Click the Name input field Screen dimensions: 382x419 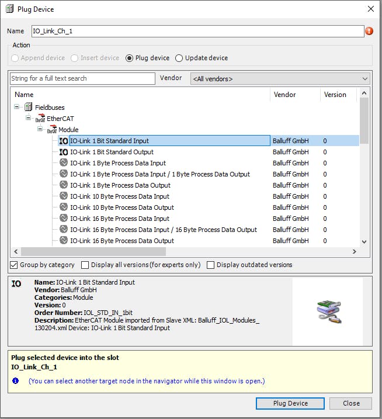coord(197,31)
